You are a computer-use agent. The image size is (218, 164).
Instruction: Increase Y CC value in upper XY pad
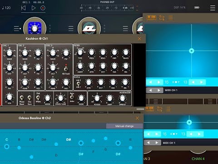tap(202, 82)
